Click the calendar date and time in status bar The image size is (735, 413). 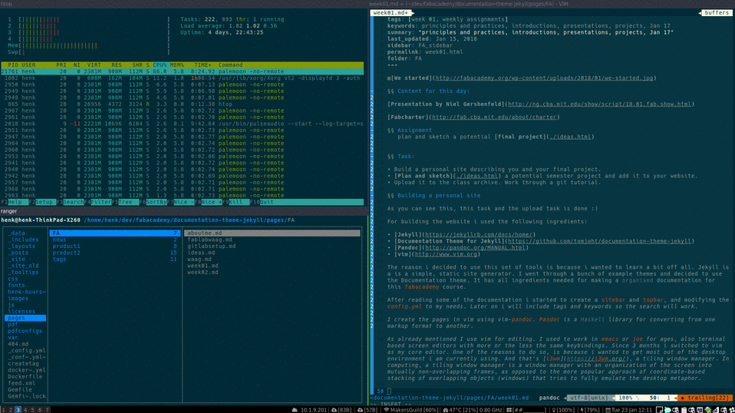point(628,410)
